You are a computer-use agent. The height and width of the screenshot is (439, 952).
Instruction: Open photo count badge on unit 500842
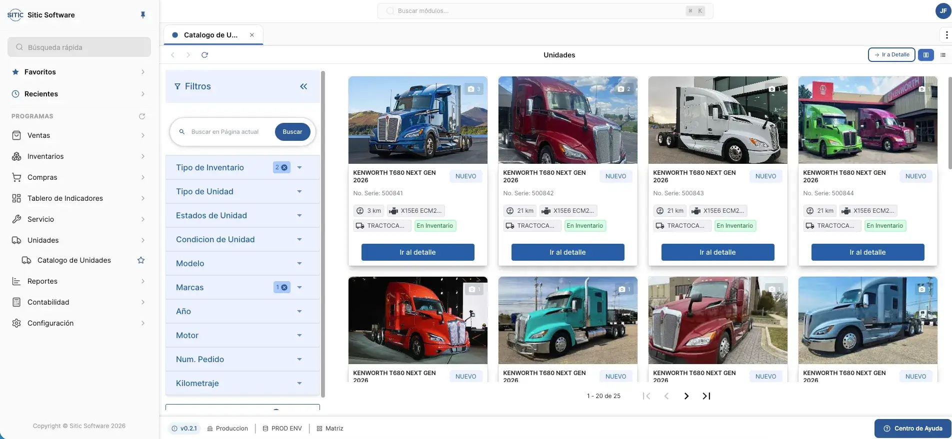point(623,89)
